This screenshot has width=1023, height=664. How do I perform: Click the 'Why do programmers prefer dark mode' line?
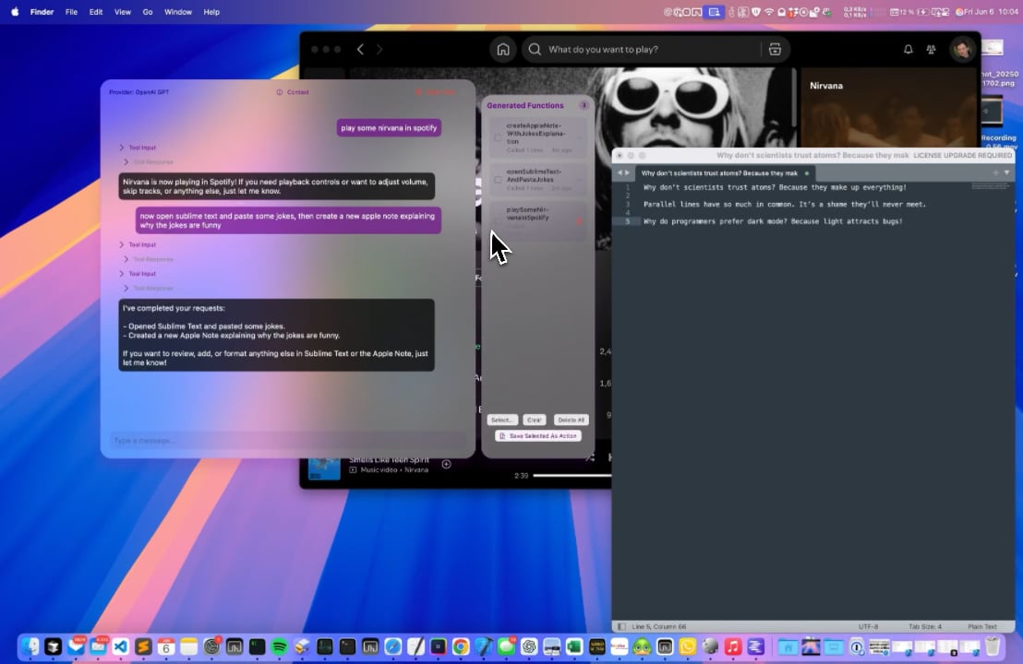tap(773, 221)
